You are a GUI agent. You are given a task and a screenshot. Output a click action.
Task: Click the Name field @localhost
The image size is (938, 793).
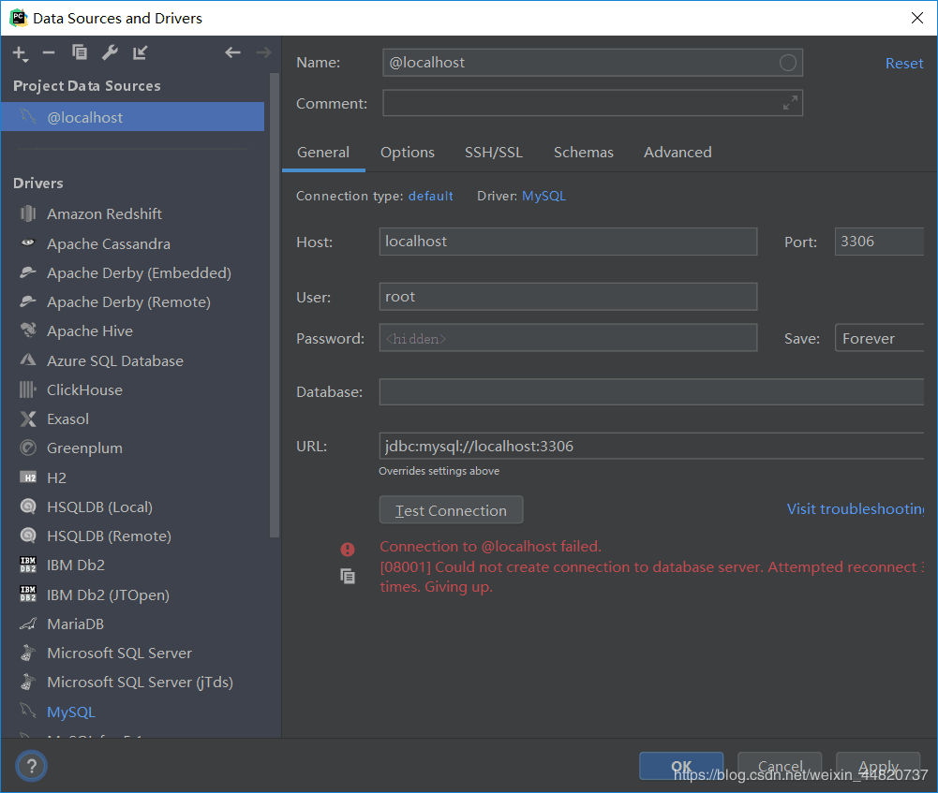(x=592, y=63)
